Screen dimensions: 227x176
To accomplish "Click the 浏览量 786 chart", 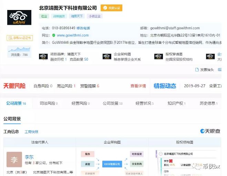I will click(x=19, y=52).
